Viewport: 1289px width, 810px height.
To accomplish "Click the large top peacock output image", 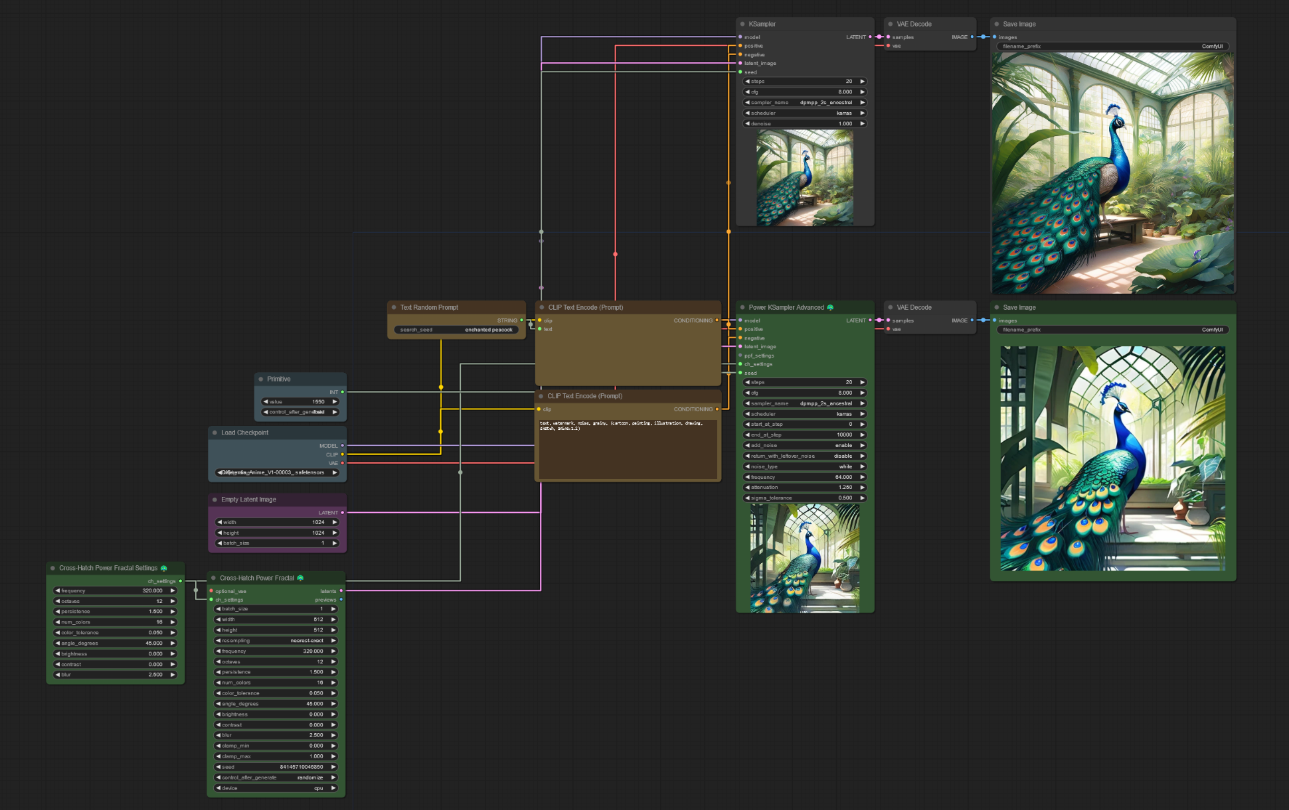I will [x=1112, y=173].
